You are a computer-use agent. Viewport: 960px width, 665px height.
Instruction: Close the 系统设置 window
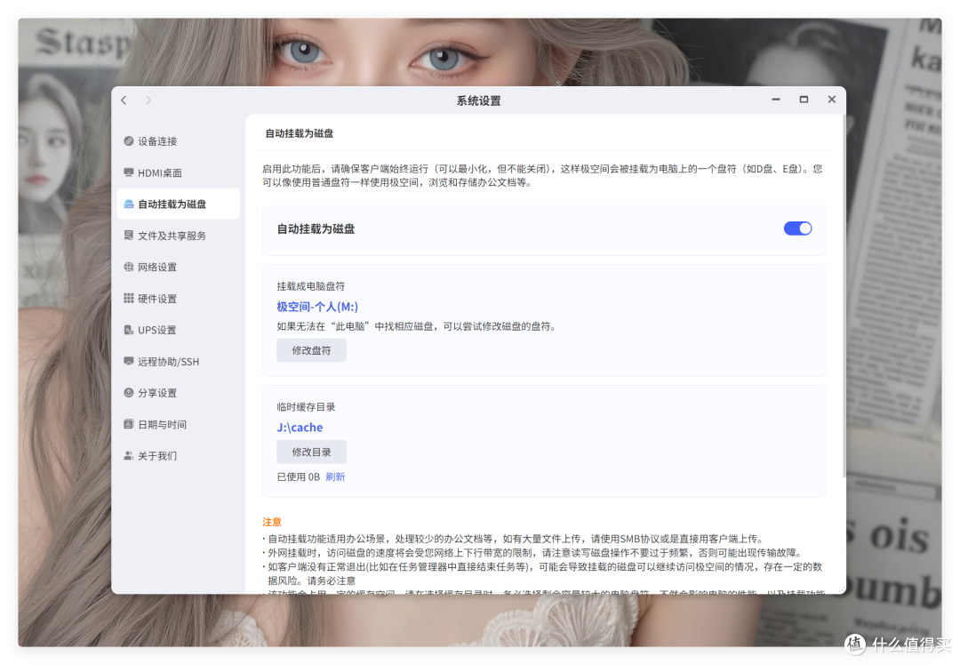pyautogui.click(x=831, y=100)
